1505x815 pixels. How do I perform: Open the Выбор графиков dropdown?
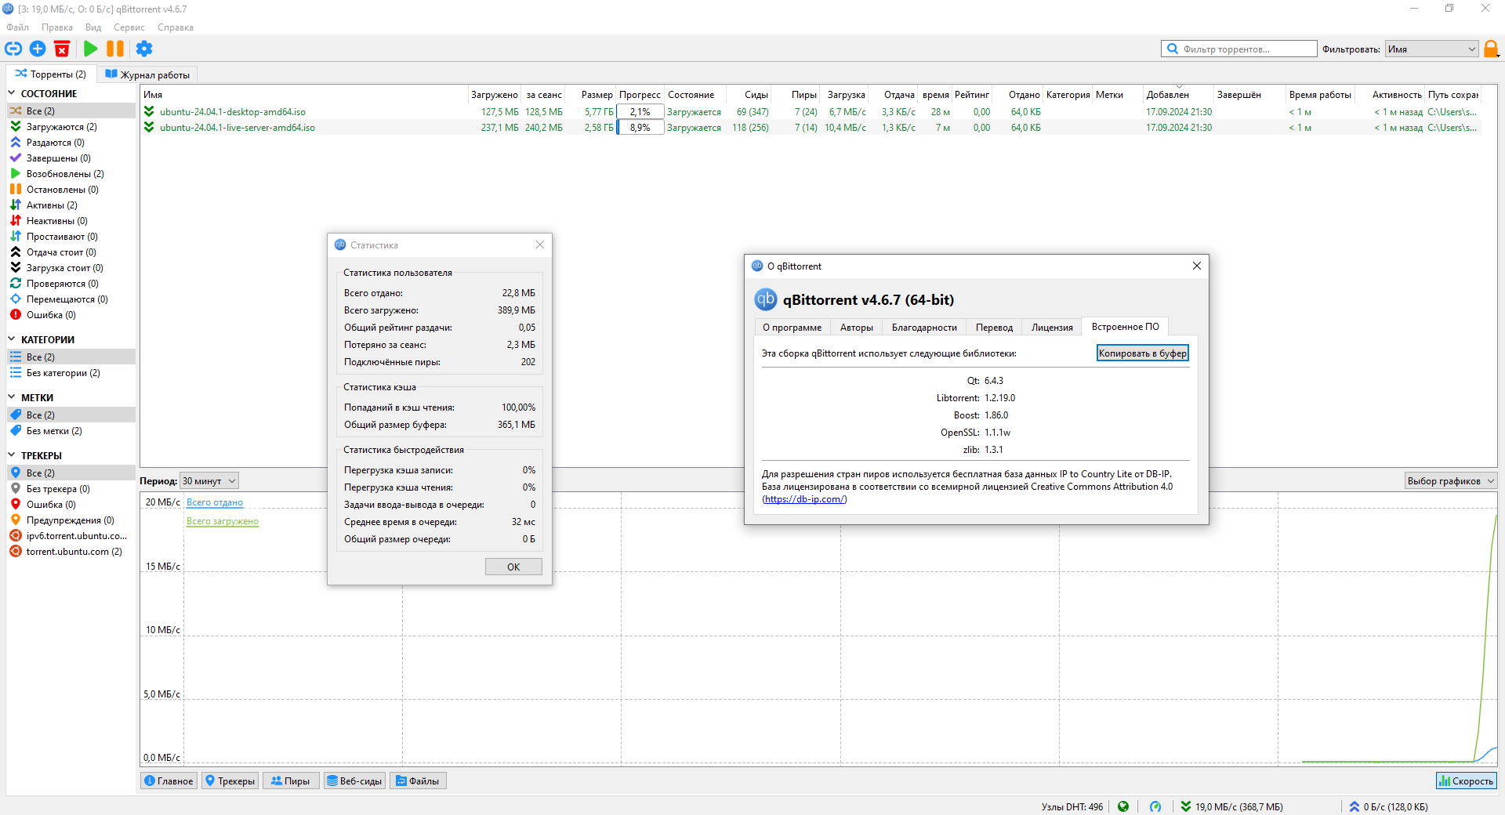tap(1450, 481)
